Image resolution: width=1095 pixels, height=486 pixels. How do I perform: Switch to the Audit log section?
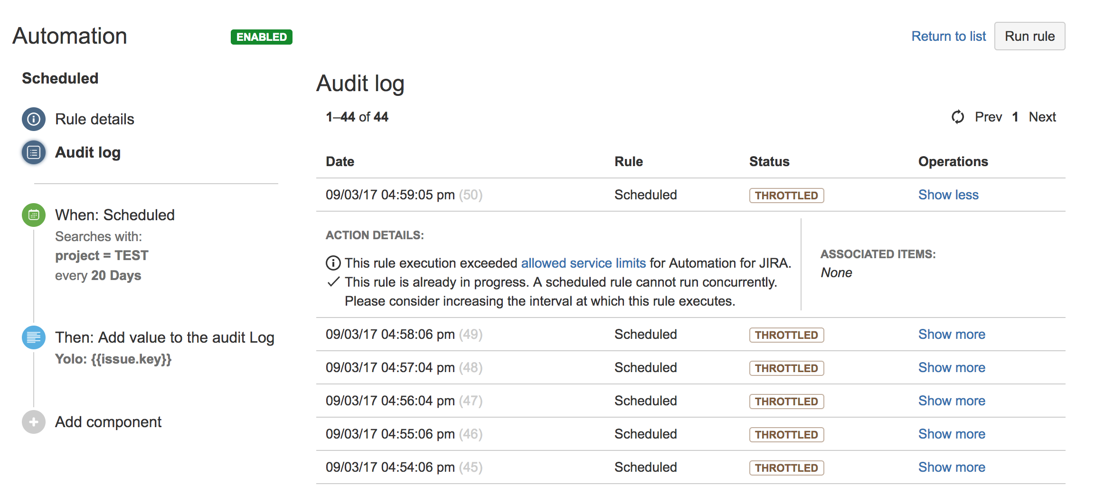click(x=88, y=152)
